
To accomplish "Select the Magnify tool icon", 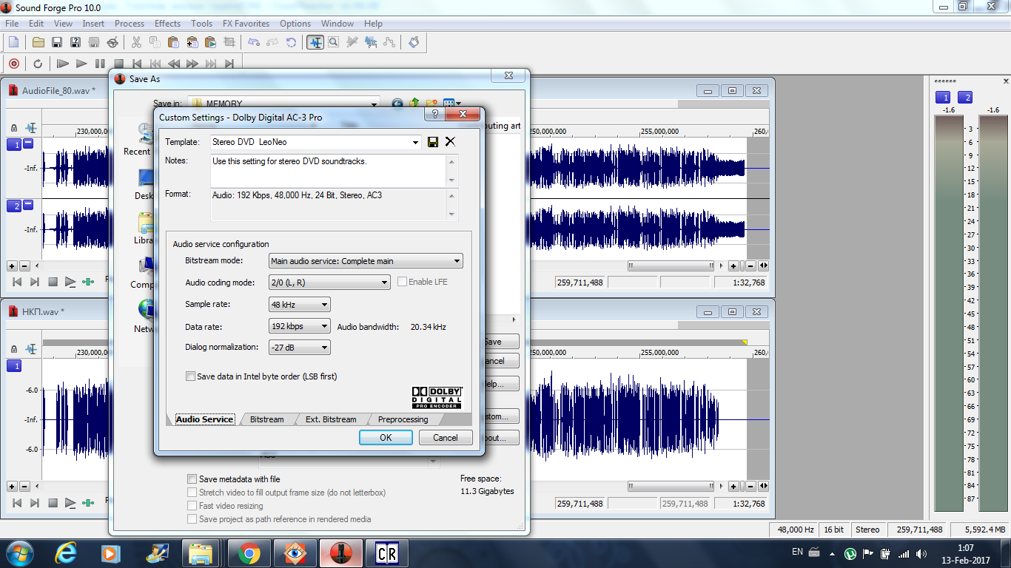I will point(334,42).
